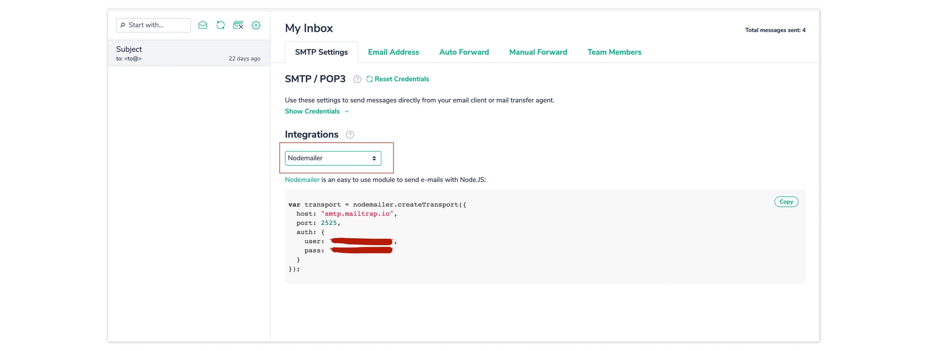927x351 pixels.
Task: Go to the Manual Forward tab
Action: tap(538, 52)
